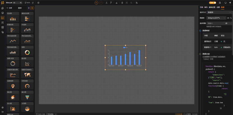Viewport: 233px width, 115px height.
Task: Open the media components sidebar icon
Action: (x=3, y=32)
